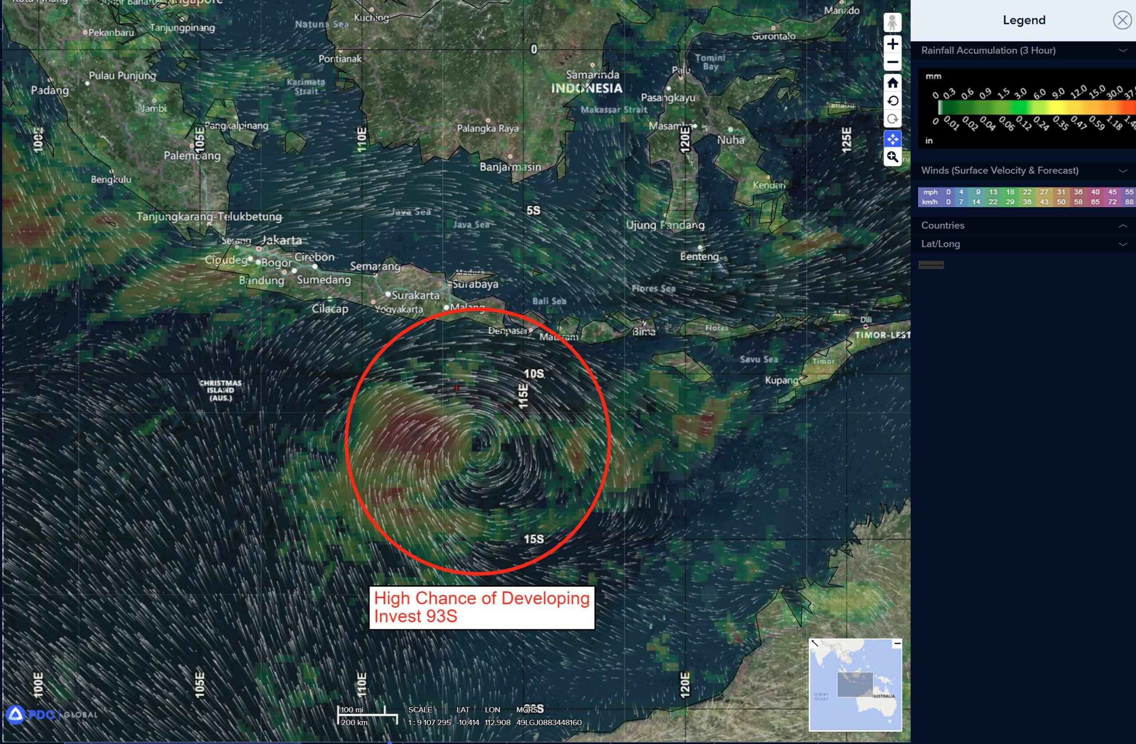The image size is (1136, 744).
Task: Select the pan map arrows tool
Action: [892, 139]
